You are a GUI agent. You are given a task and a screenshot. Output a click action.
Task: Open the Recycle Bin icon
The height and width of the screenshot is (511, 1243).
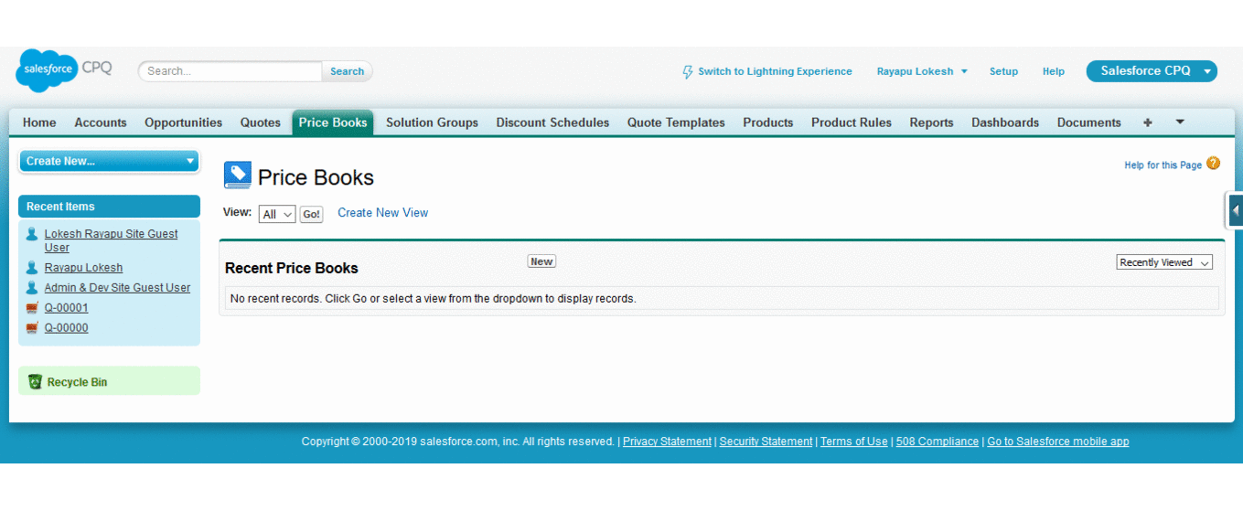point(35,382)
